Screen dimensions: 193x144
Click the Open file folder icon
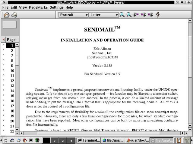7,15
